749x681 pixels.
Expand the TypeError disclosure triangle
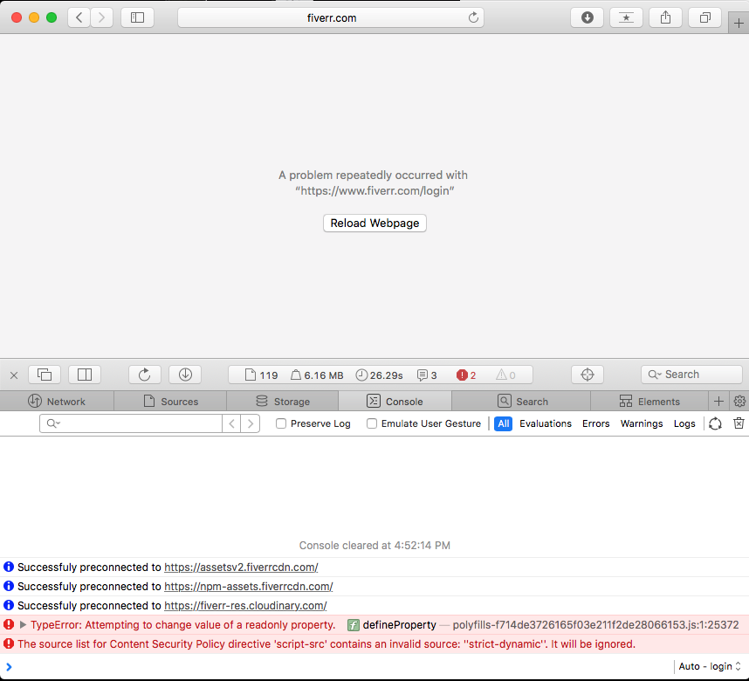pos(23,624)
